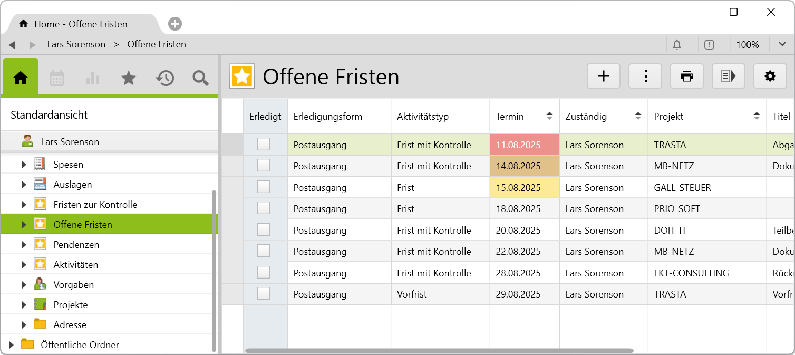Select Pendenzen in the tree
This screenshot has height=355, width=795.
point(76,245)
